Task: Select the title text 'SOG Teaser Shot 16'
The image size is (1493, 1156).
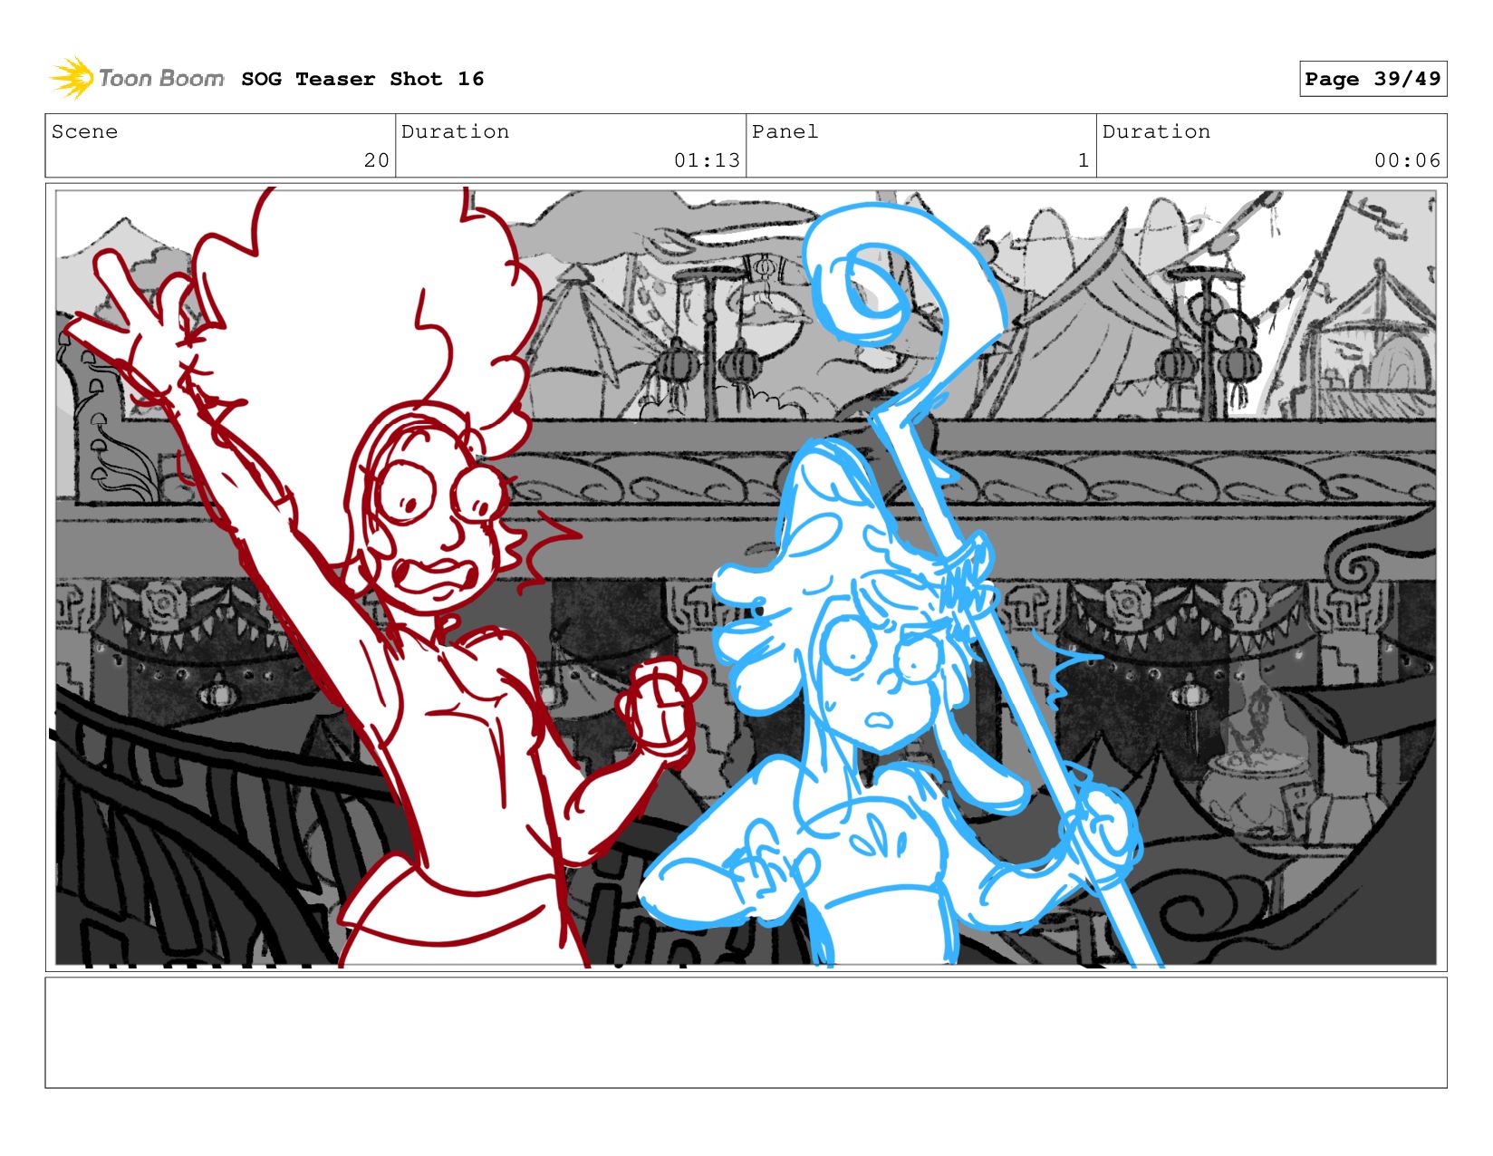Action: [x=362, y=79]
